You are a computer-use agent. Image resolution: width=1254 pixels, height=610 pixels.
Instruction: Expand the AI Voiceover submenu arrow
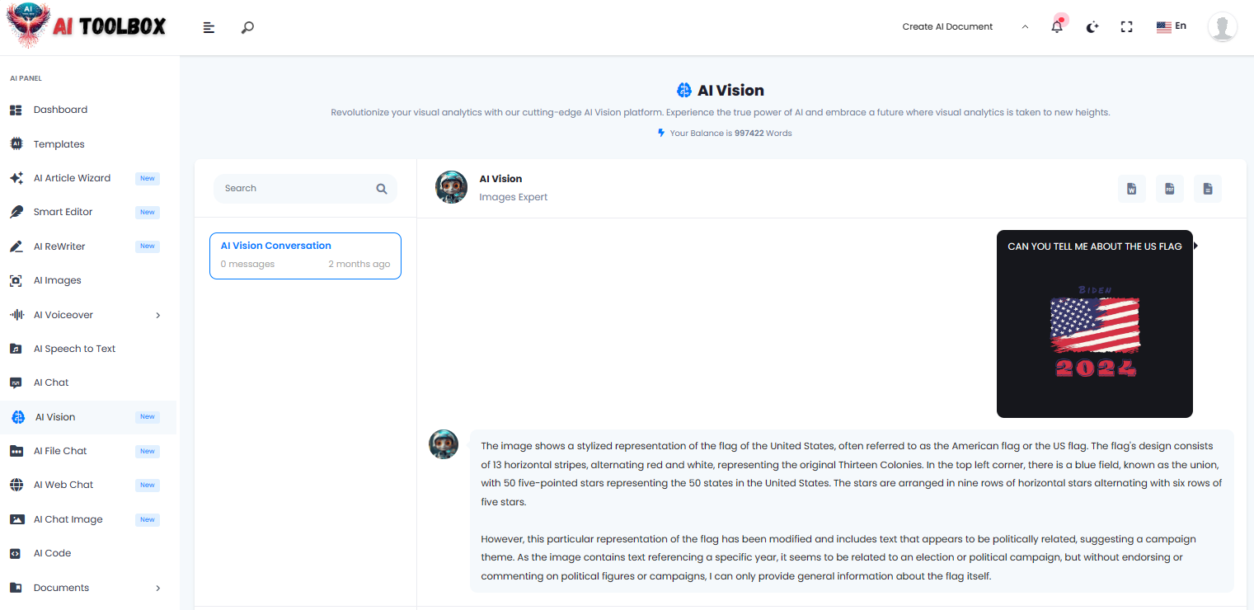[x=158, y=315]
